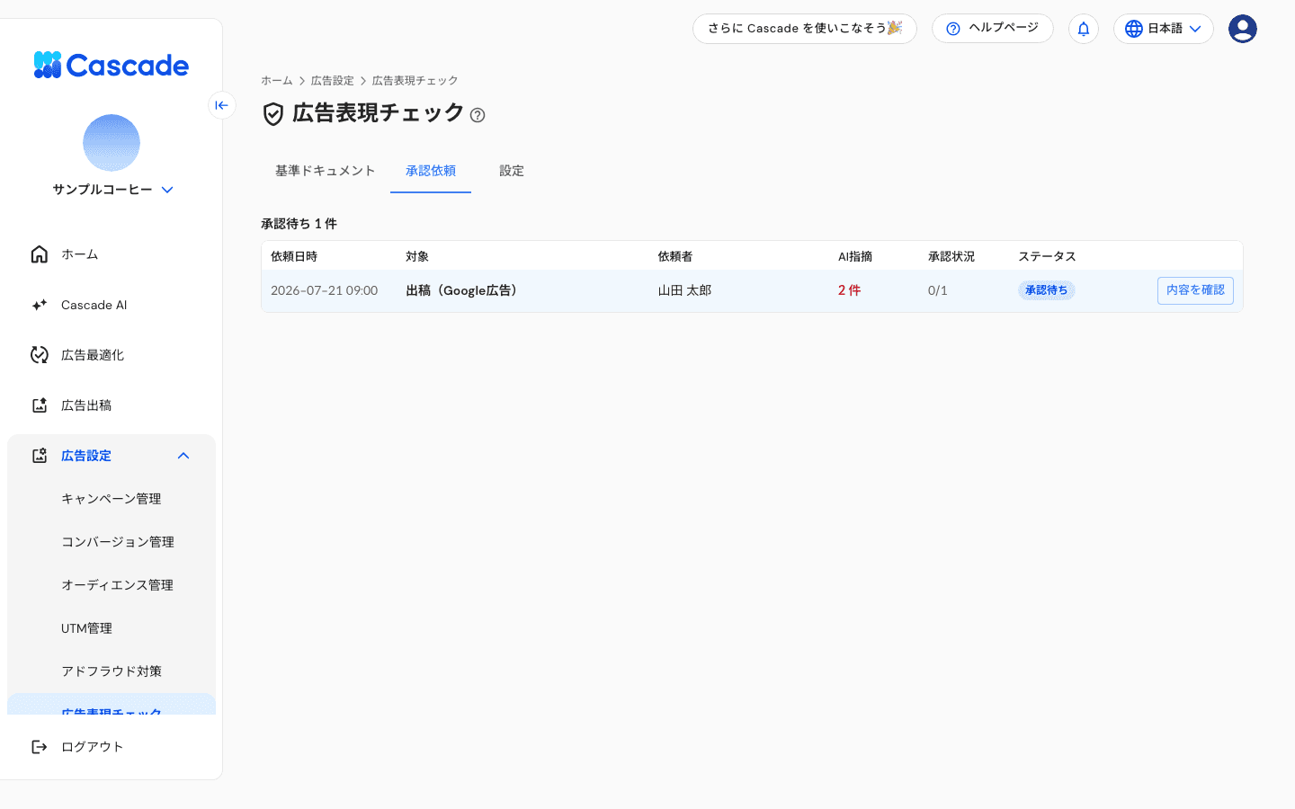Click the help icon next to 広告表現チェック title

click(x=478, y=115)
